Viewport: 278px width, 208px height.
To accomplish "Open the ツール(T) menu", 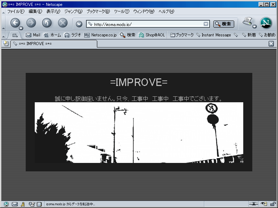I will point(122,11).
